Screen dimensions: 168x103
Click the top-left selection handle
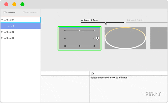pyautogui.click(x=65, y=31)
